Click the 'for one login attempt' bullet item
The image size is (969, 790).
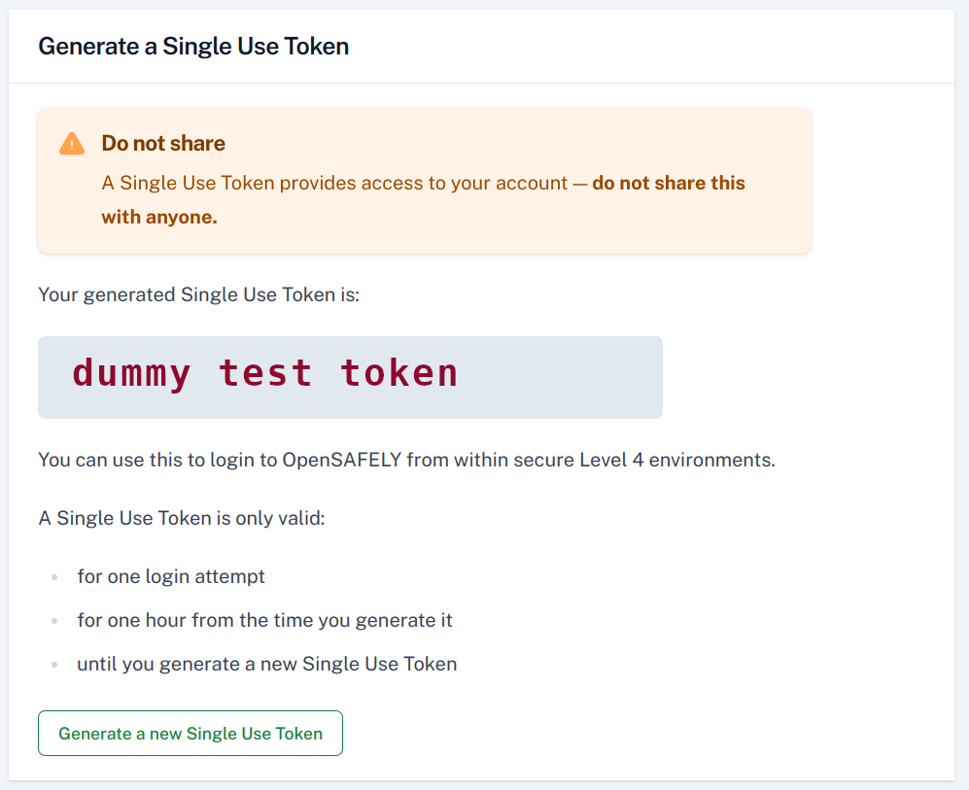[171, 576]
